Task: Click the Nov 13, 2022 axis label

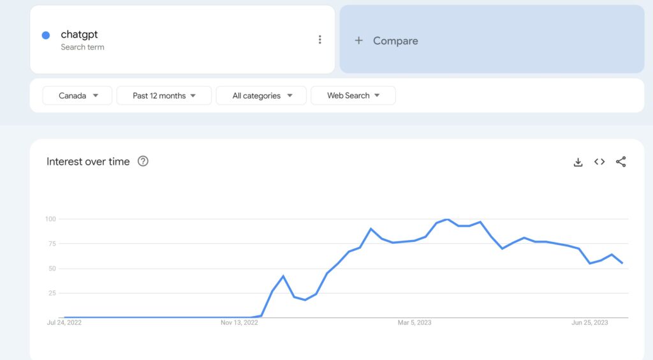Action: coord(240,322)
